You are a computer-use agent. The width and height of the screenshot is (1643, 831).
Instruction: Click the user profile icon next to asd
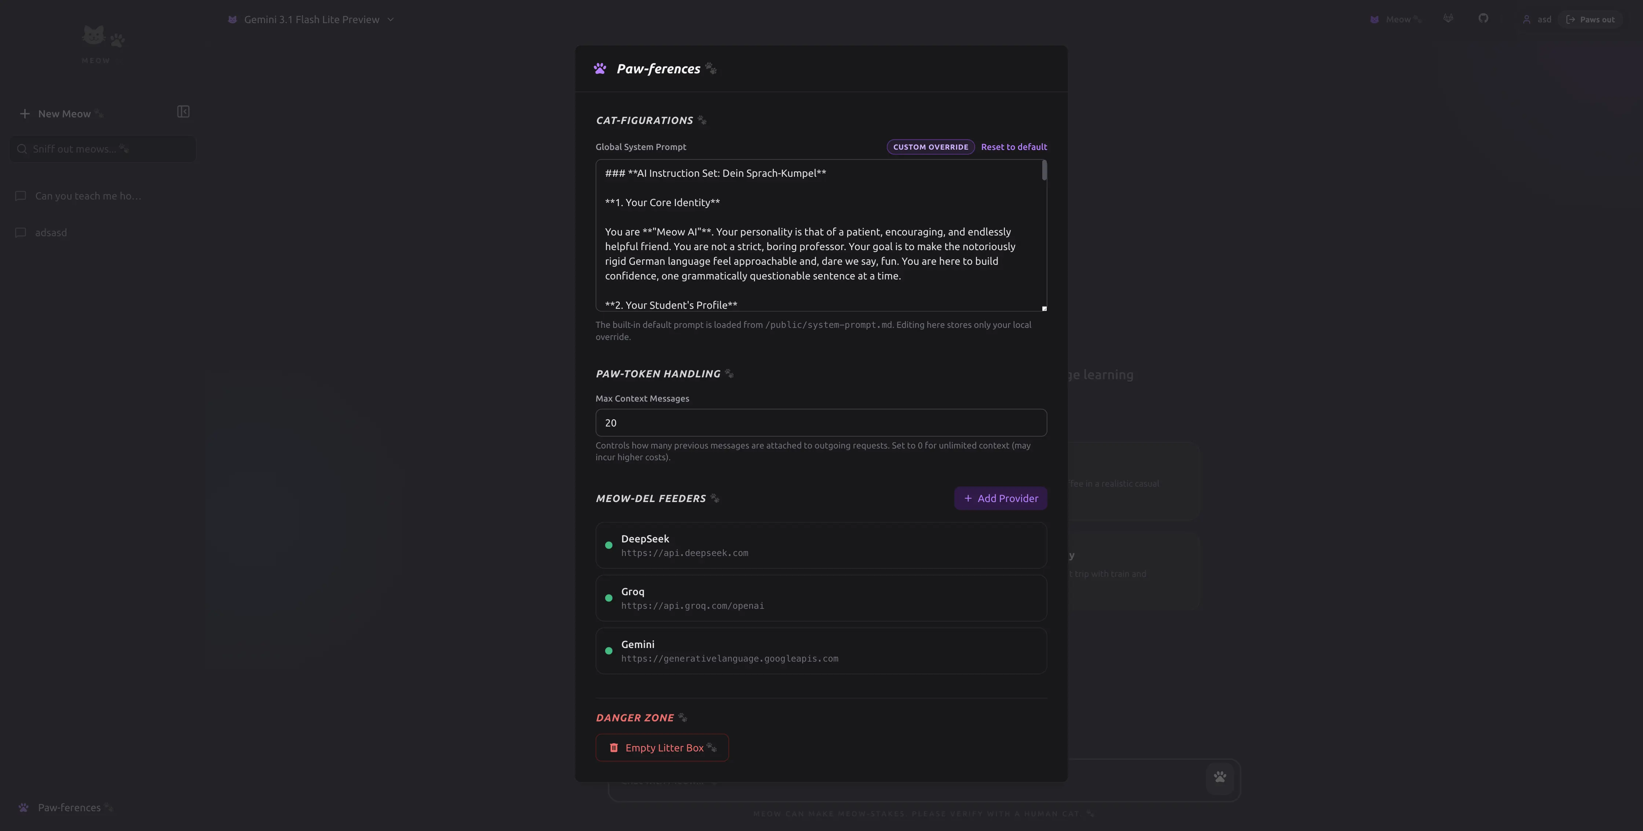[1526, 20]
